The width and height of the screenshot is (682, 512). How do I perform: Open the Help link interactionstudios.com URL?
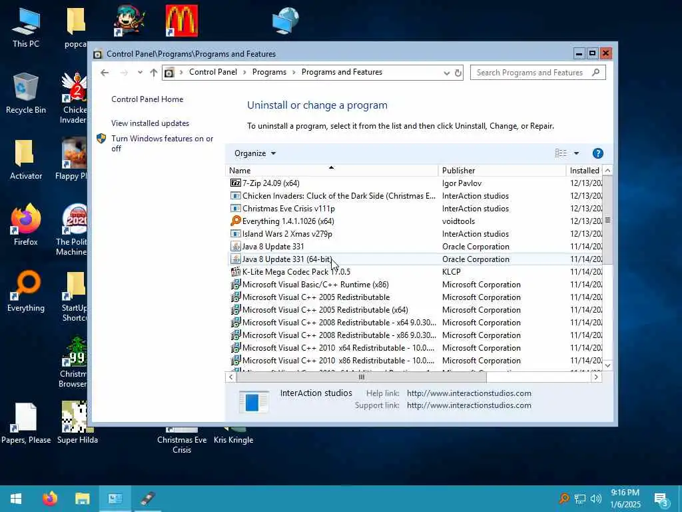click(x=469, y=393)
